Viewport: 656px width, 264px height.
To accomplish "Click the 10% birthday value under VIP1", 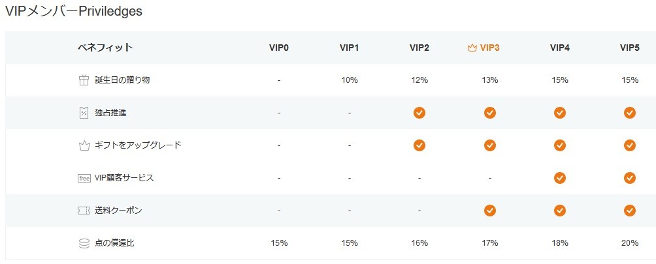I will point(350,80).
